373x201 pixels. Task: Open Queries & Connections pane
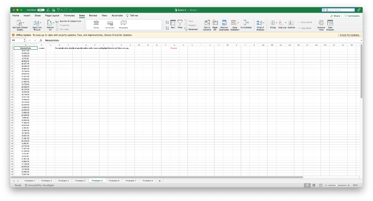[68, 21]
